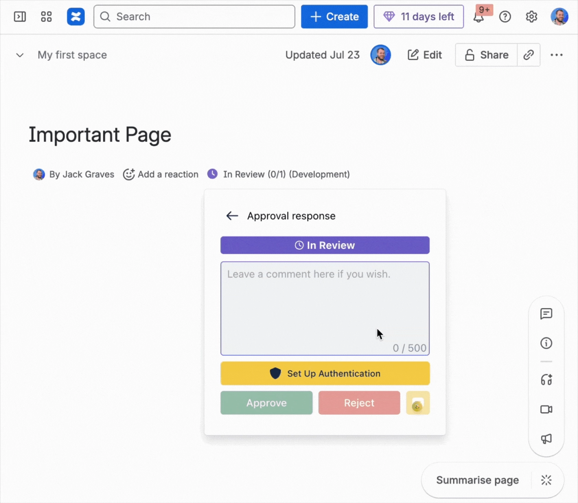Open the apps grid switcher

point(46,17)
